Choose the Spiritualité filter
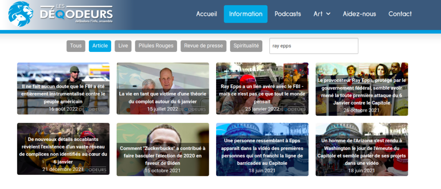The image size is (441, 189). point(246,46)
